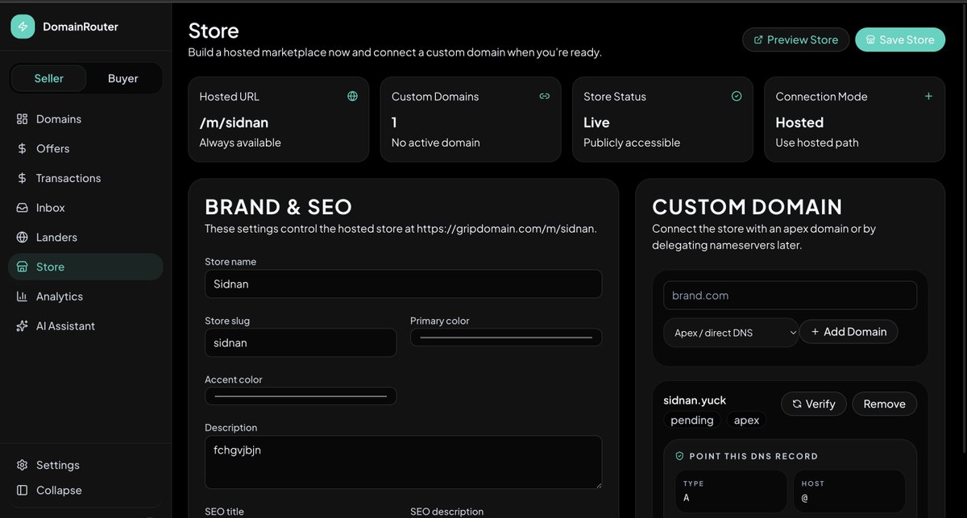The image size is (967, 518).
Task: Click the Collapse sidebar panel icon
Action: coord(22,491)
